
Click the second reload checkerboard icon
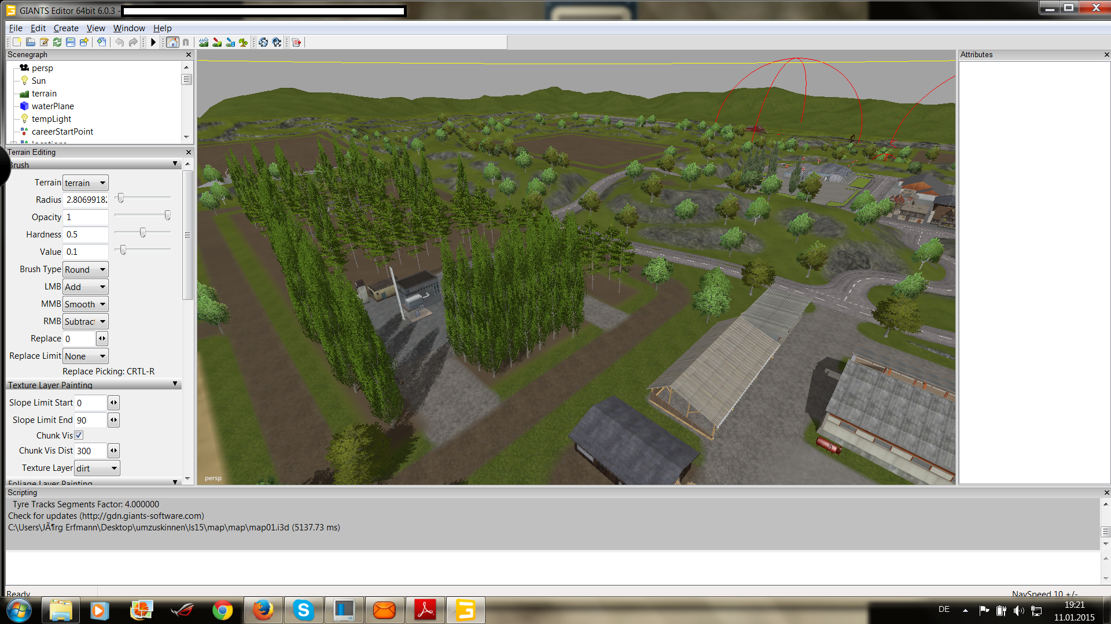point(277,42)
